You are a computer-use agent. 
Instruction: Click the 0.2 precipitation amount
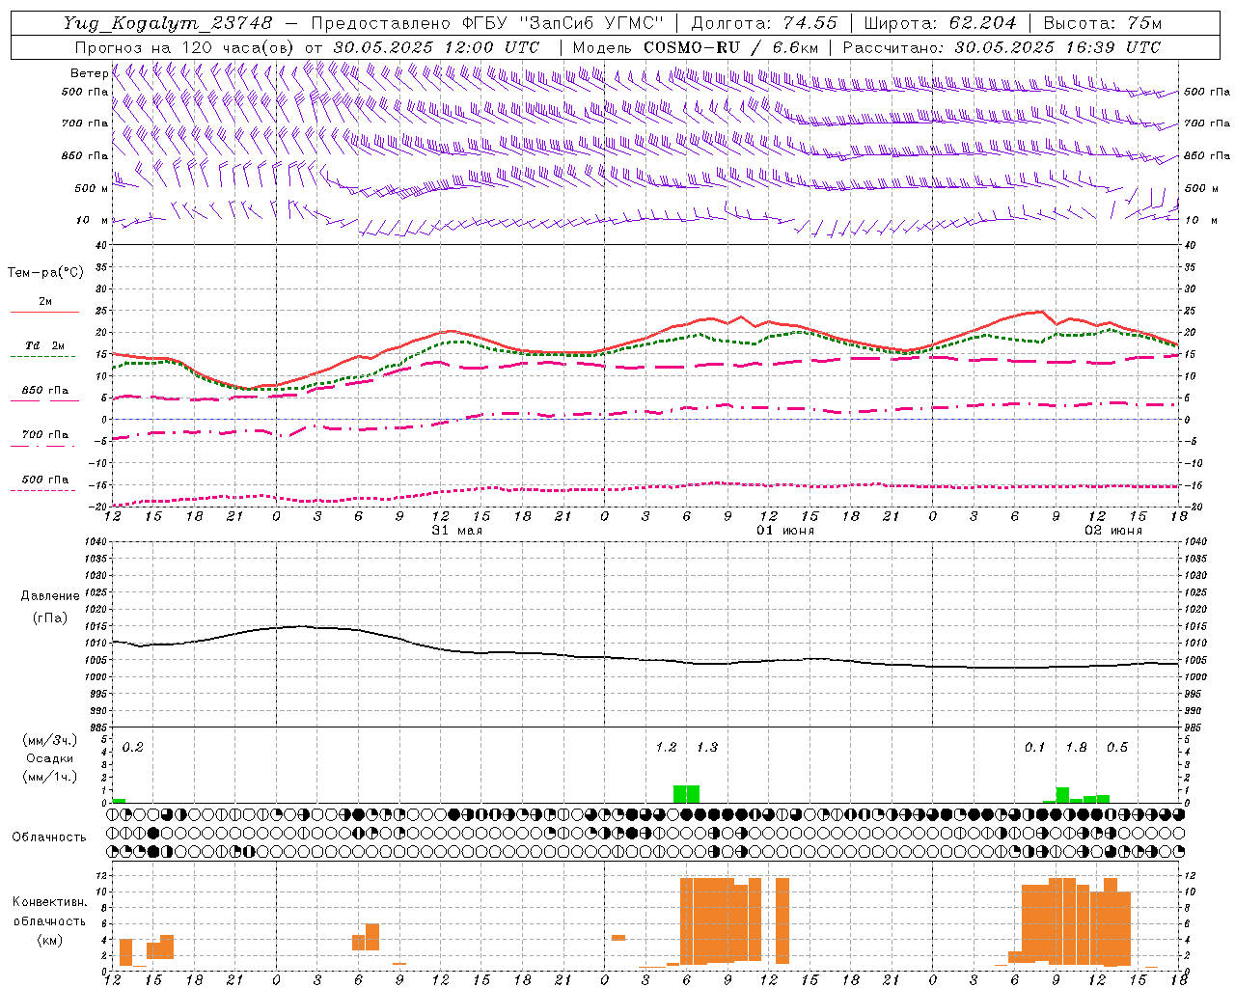(x=132, y=748)
